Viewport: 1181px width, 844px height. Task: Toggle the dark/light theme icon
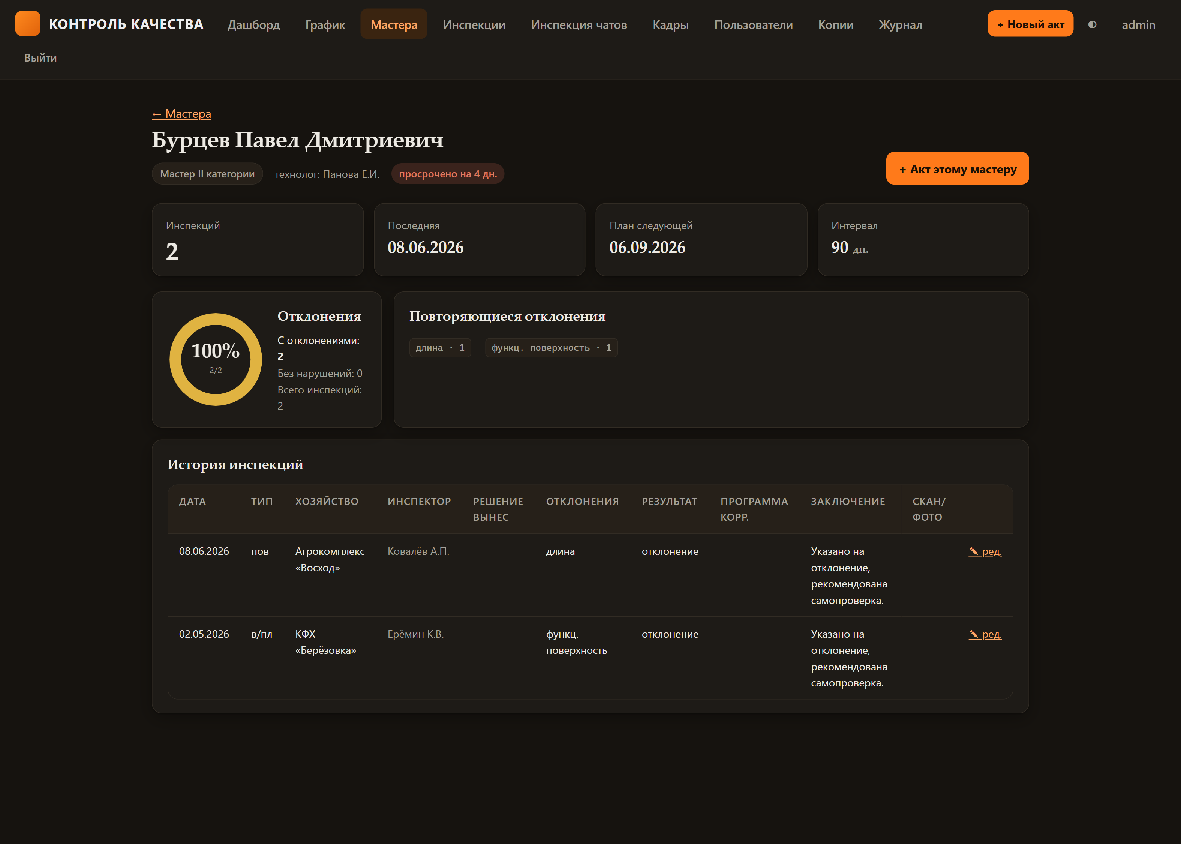click(x=1092, y=24)
